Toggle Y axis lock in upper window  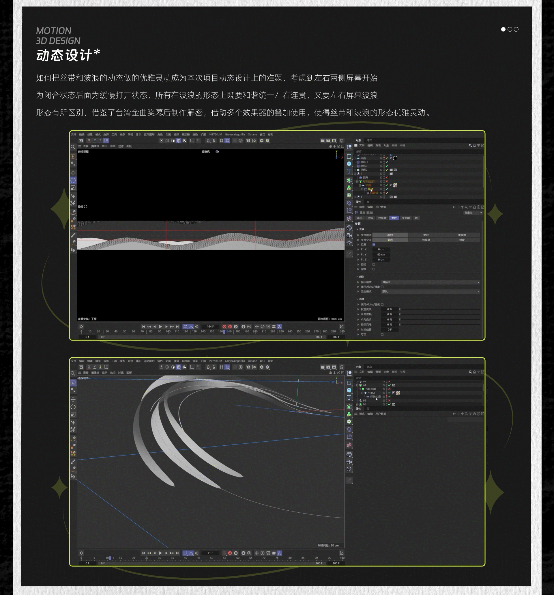click(94, 140)
